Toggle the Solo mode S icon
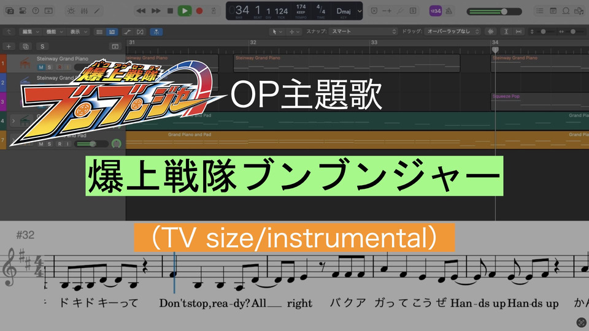589x331 pixels. click(413, 11)
